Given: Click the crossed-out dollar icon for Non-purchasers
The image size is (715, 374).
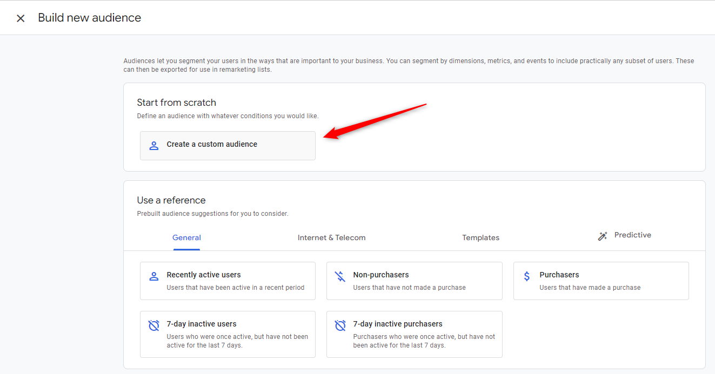Looking at the screenshot, I should [x=340, y=277].
